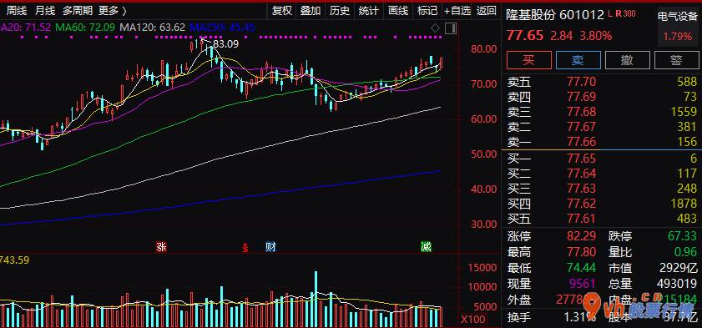Click the R margin trading badge
The image size is (702, 328).
coord(619,14)
